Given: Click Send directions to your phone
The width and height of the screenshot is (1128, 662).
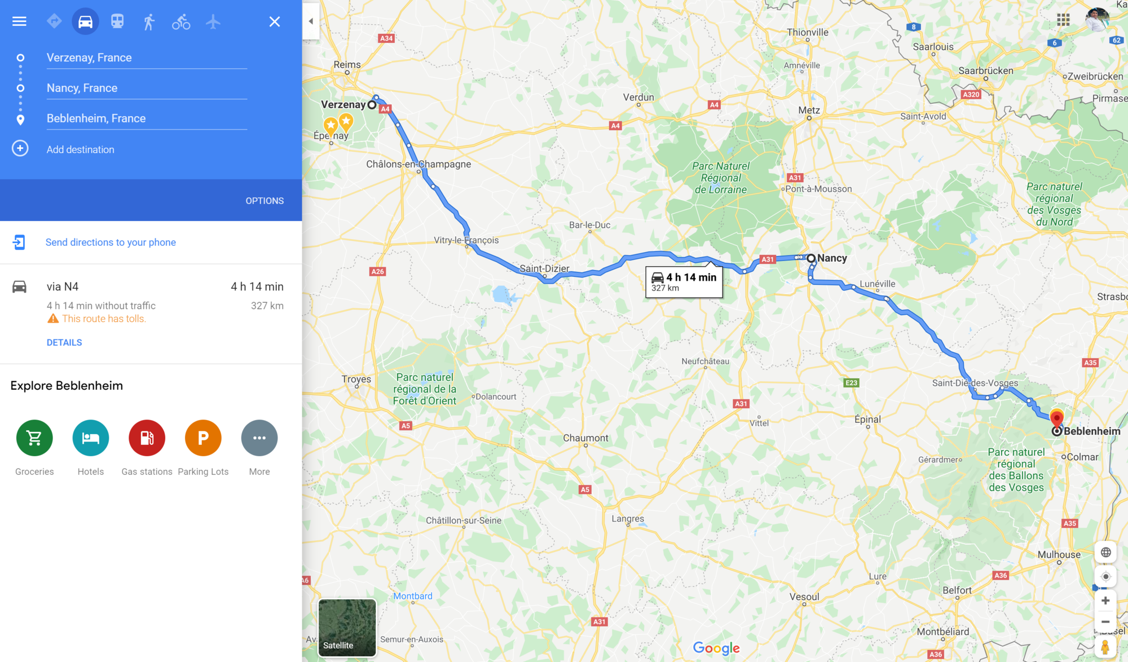Looking at the screenshot, I should pyautogui.click(x=111, y=242).
